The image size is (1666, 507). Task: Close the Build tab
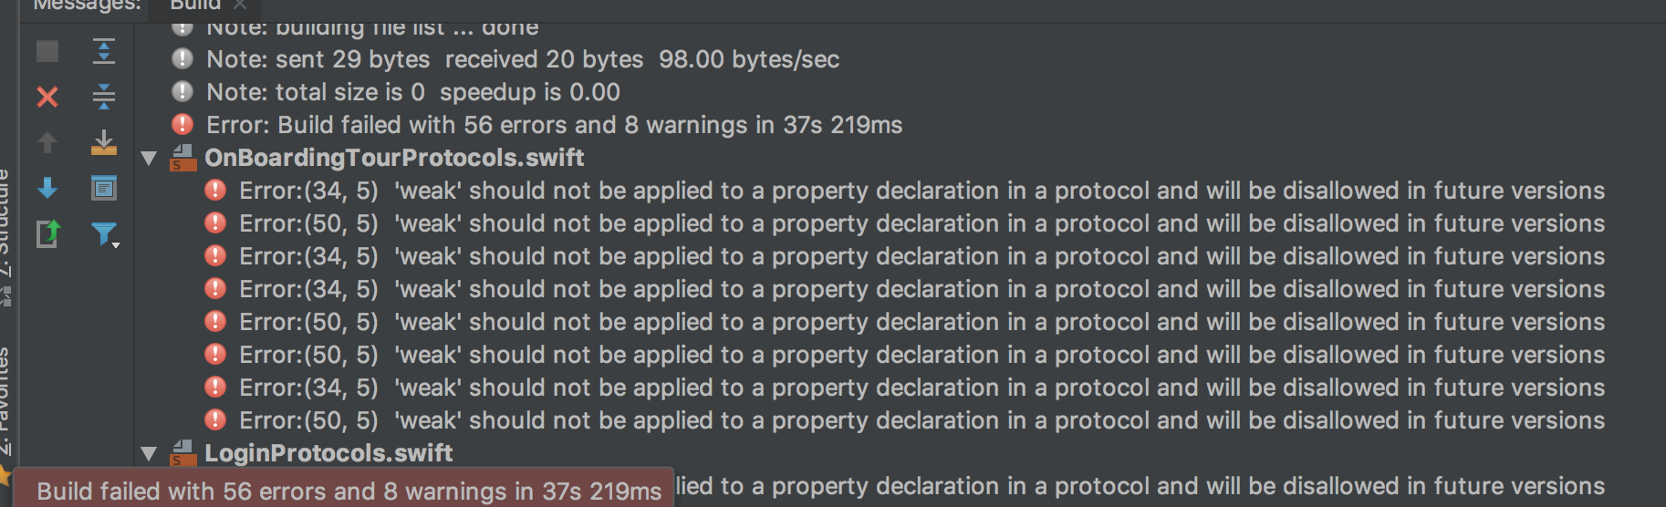240,5
